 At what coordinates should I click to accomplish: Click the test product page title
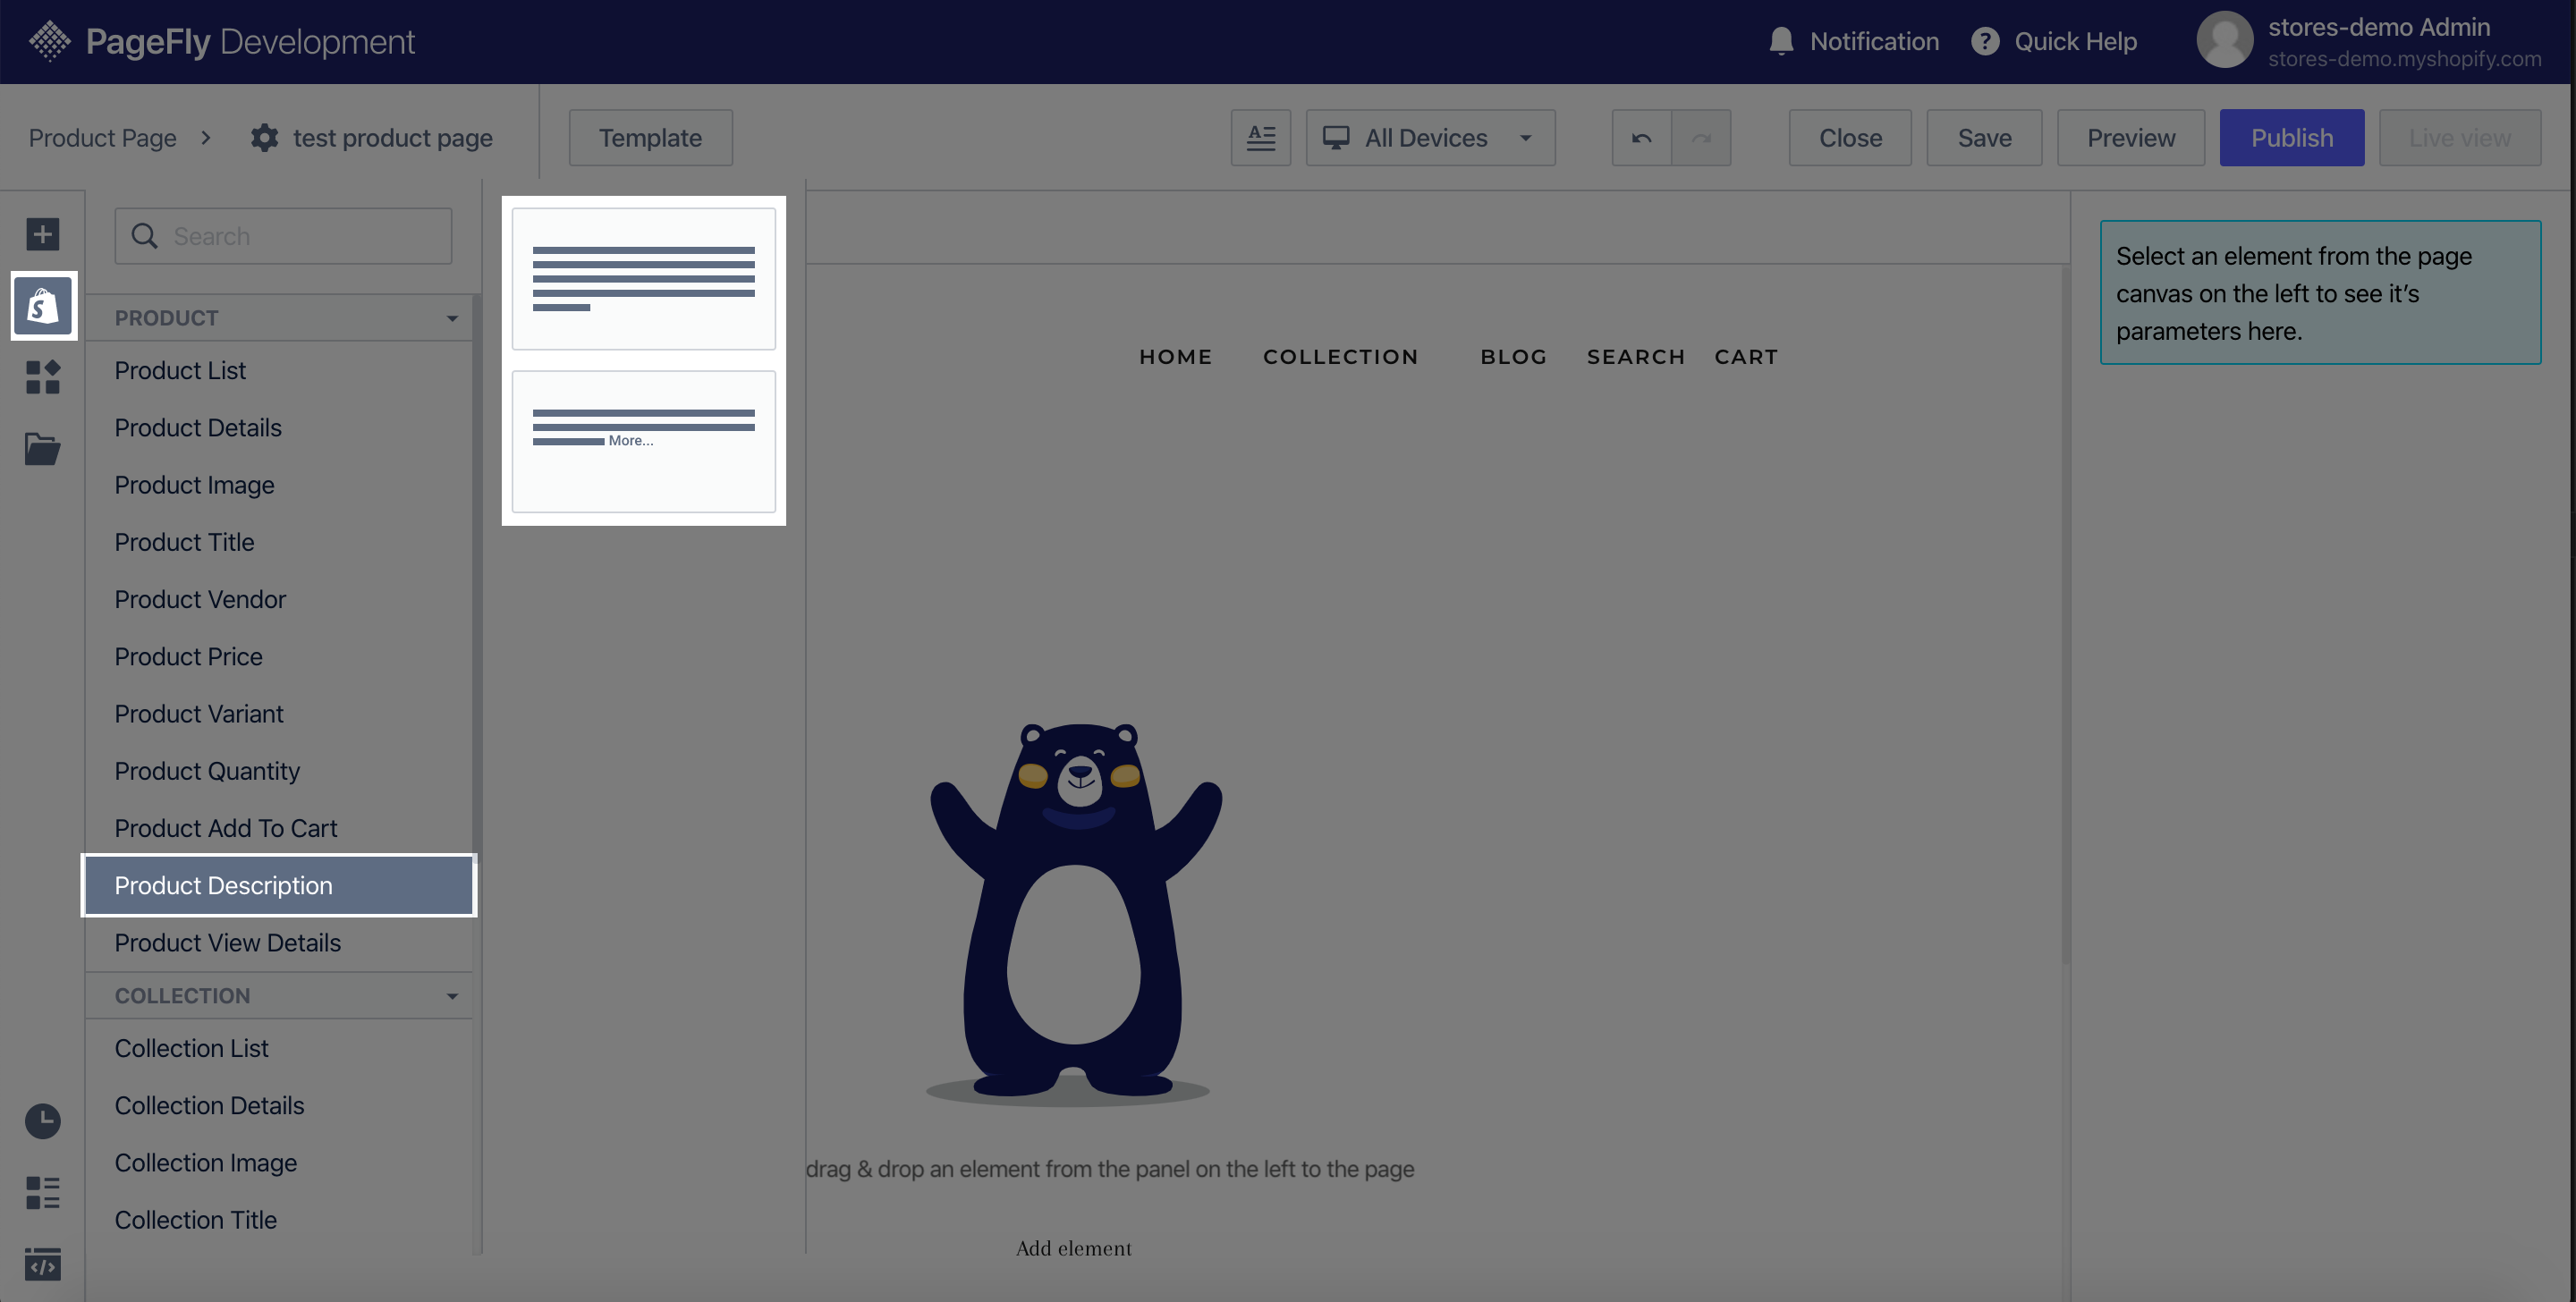point(392,137)
